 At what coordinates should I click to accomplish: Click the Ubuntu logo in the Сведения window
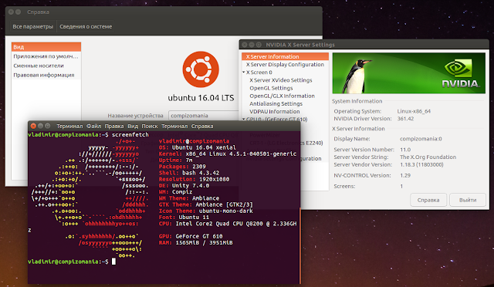tap(201, 69)
